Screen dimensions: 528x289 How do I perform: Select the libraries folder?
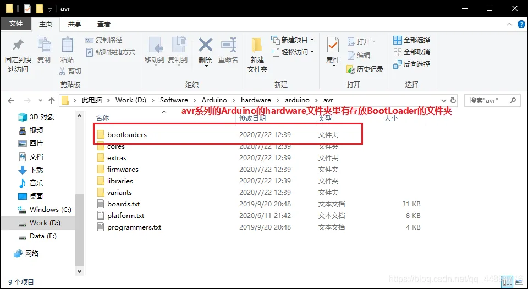click(x=120, y=181)
